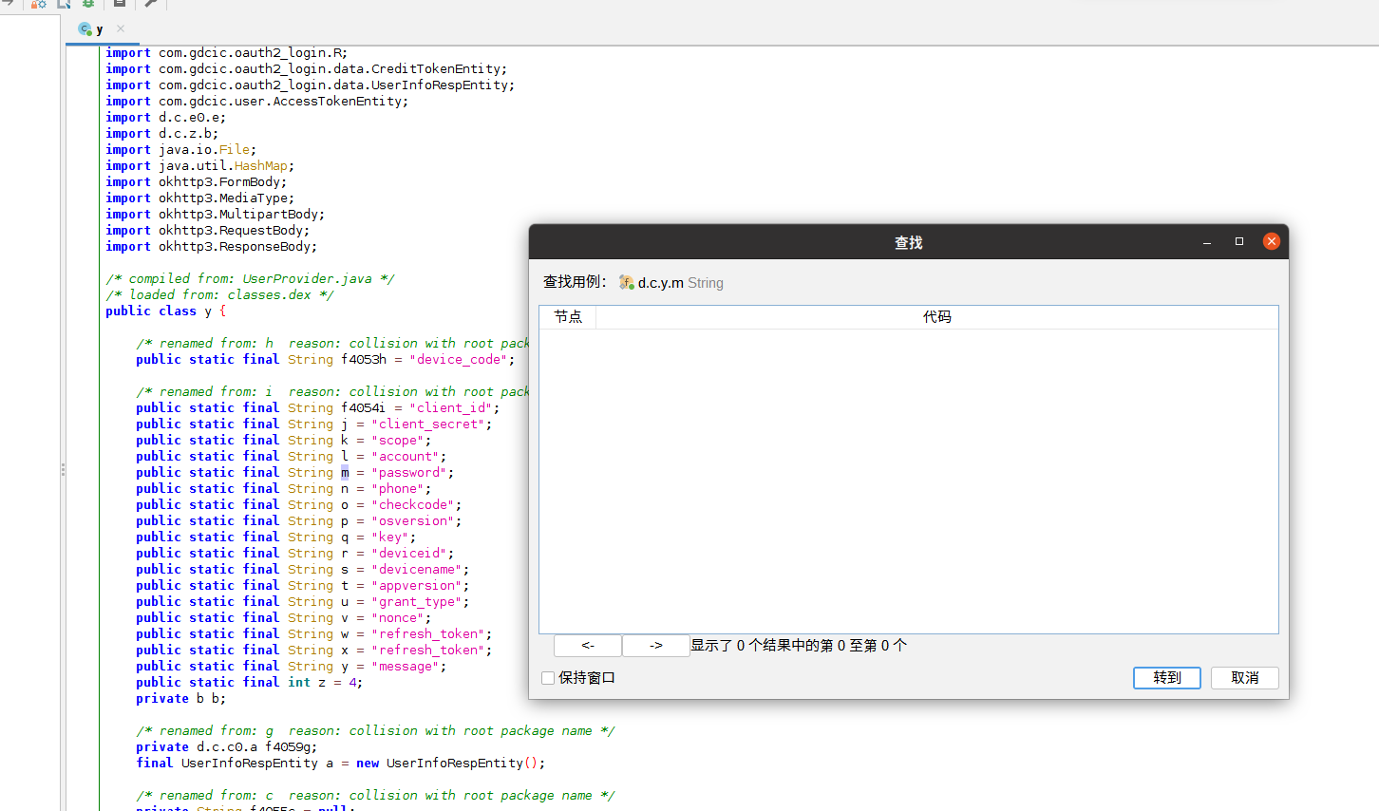Open the log viewer icon
1379x811 pixels.
(119, 4)
